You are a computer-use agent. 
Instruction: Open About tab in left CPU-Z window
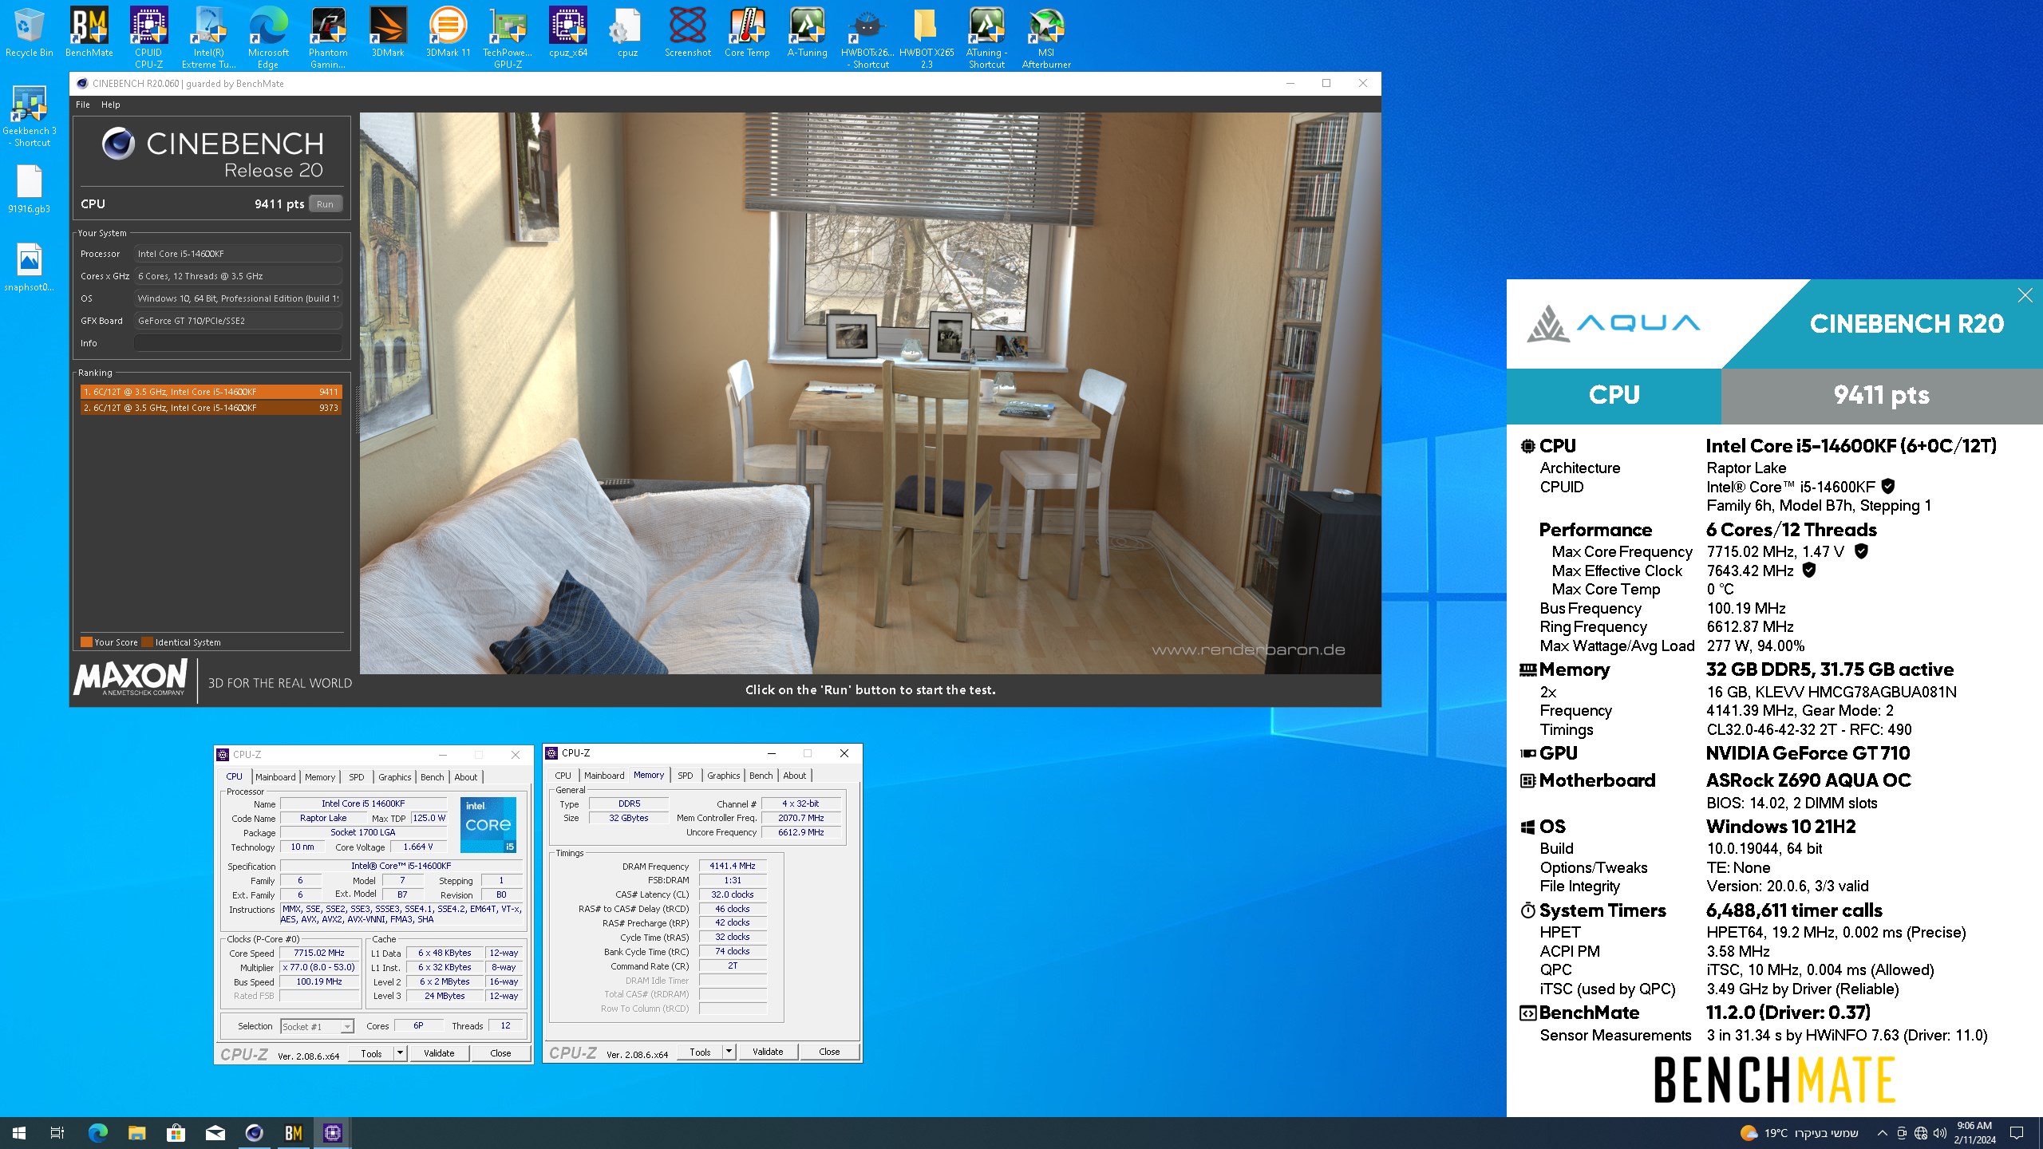tap(466, 777)
